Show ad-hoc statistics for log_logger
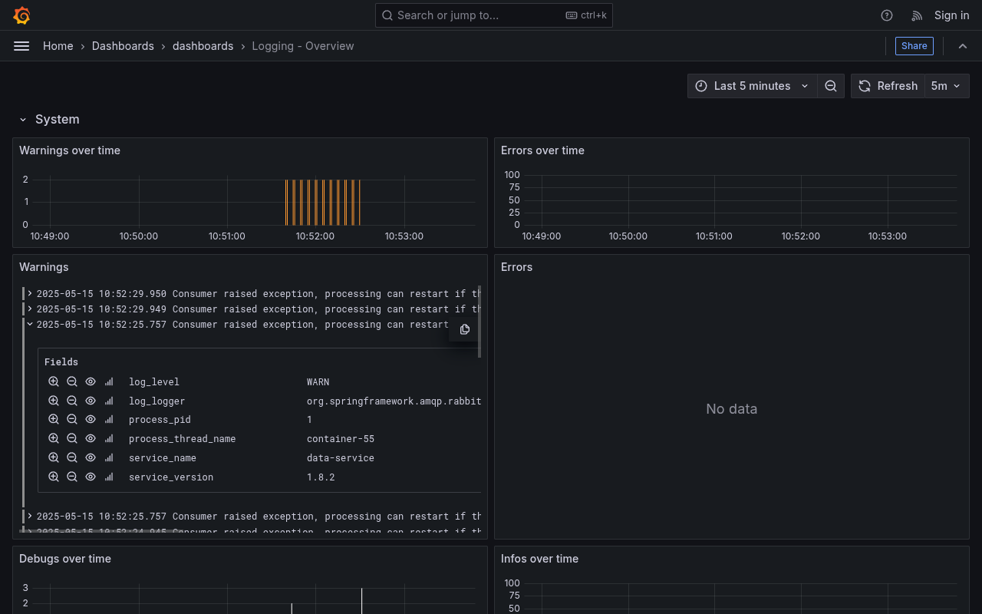This screenshot has width=982, height=614. [109, 401]
